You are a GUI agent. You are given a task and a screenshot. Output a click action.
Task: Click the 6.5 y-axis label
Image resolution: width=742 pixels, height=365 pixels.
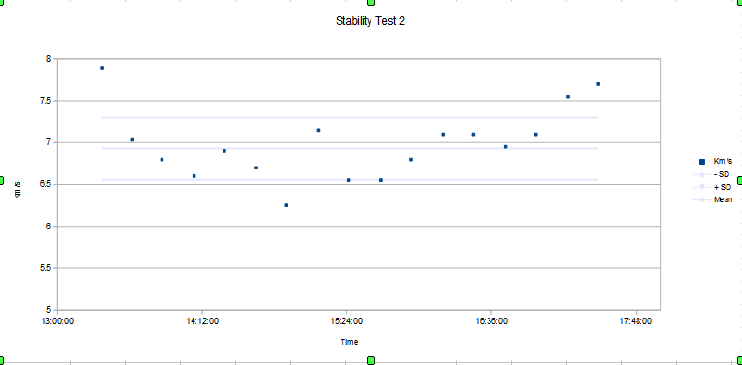click(x=45, y=185)
